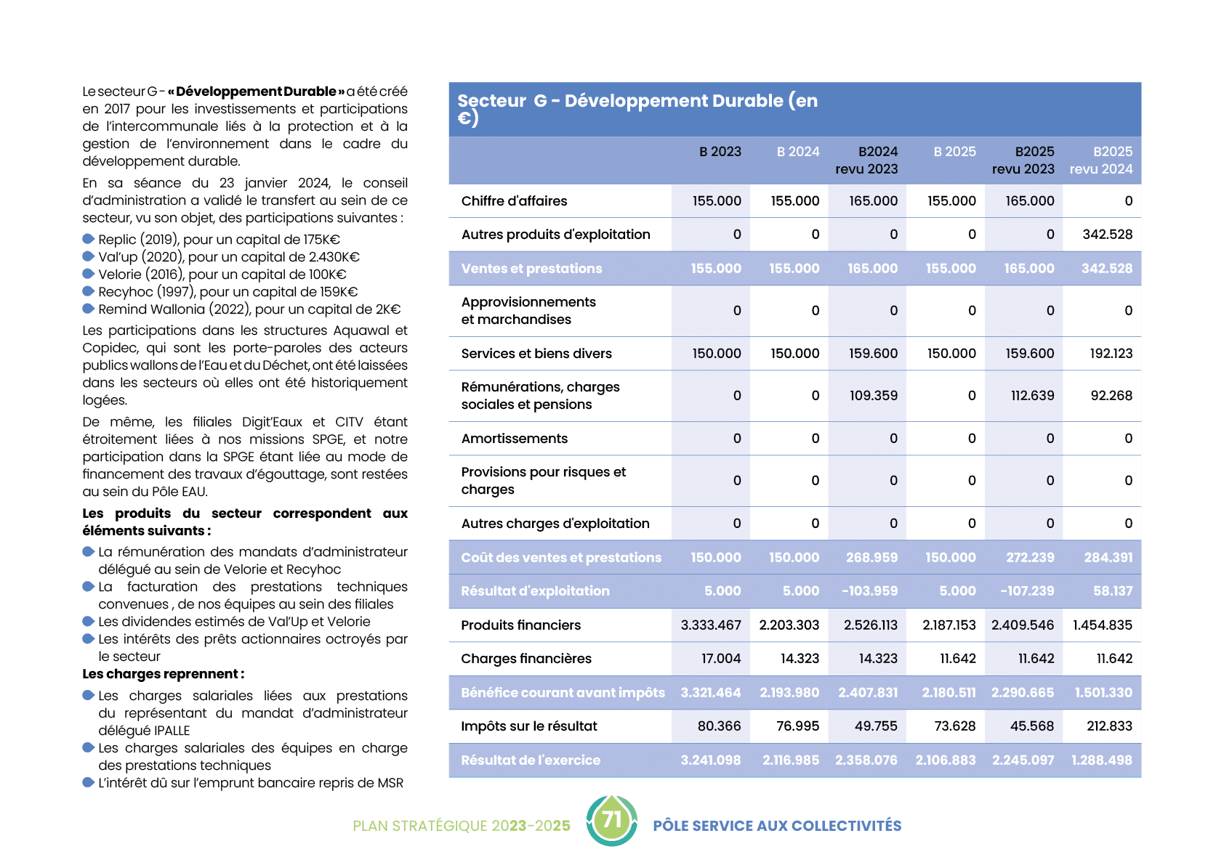Click the bullet next to Velorie (2016)

point(89,274)
